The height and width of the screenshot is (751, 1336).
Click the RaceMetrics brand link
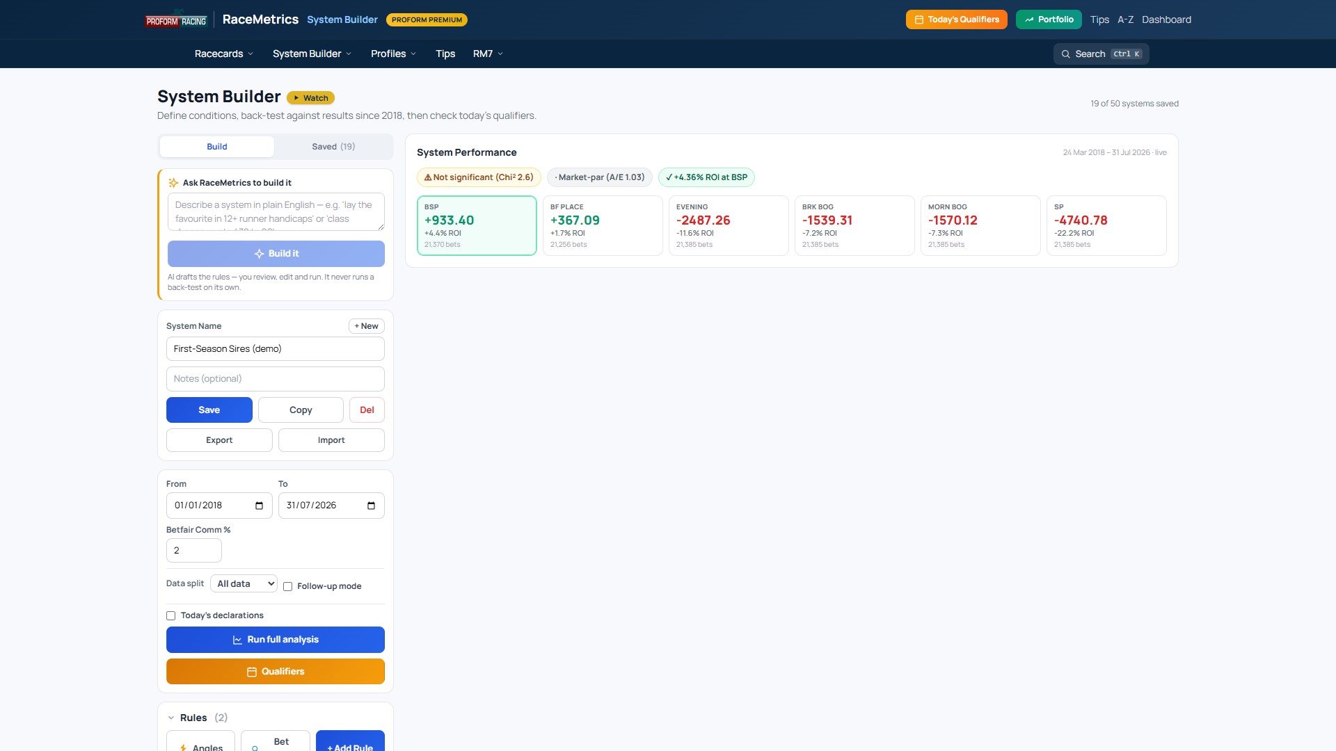(260, 19)
